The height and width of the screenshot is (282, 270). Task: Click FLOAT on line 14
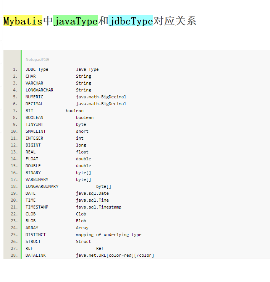point(32,159)
